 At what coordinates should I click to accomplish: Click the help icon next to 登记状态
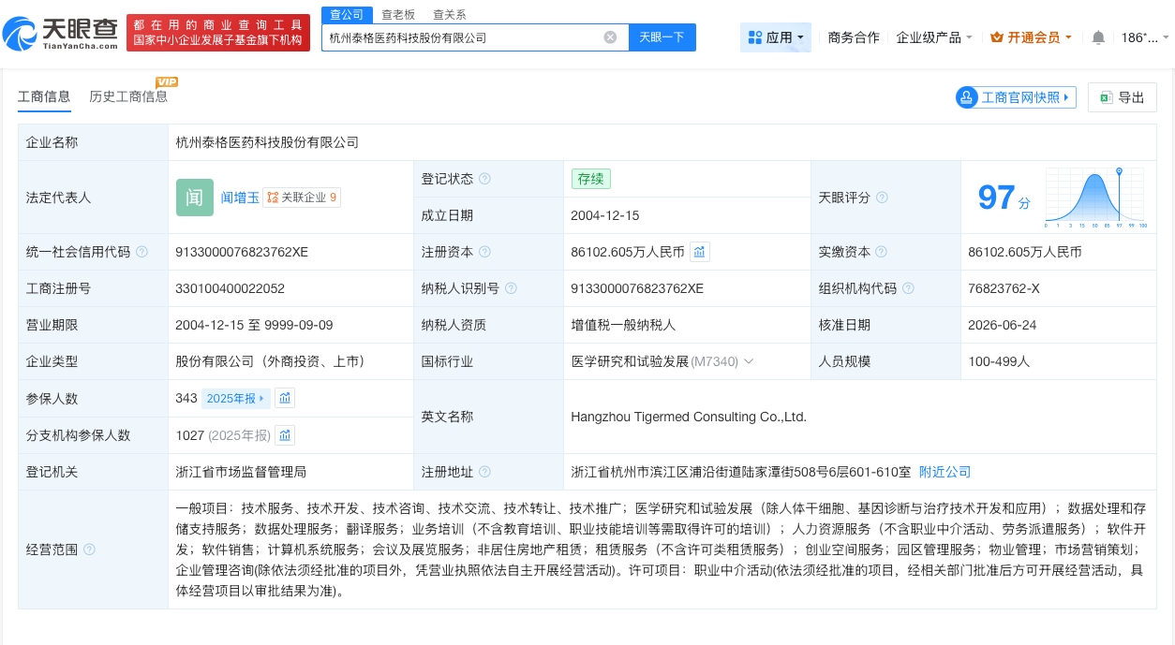pyautogui.click(x=484, y=179)
